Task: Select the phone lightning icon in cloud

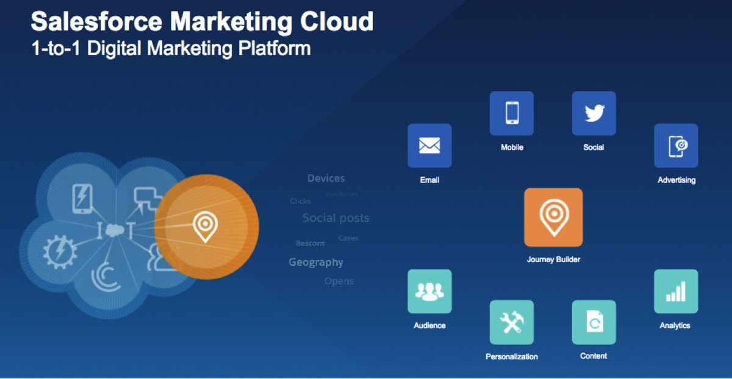Action: (82, 199)
